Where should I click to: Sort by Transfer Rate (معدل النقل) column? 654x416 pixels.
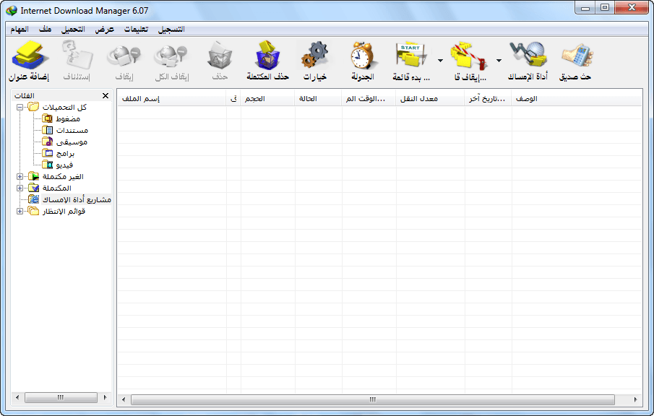(430, 98)
